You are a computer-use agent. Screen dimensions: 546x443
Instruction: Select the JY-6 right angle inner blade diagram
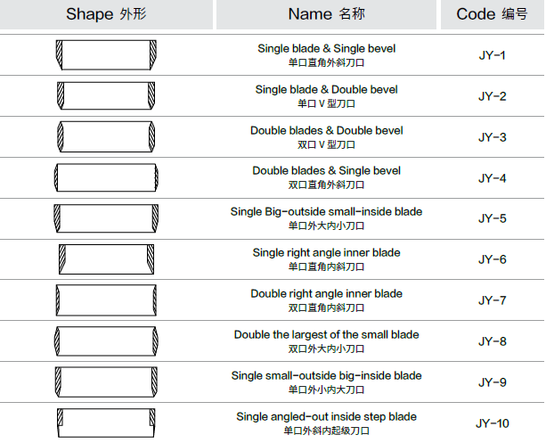point(107,259)
